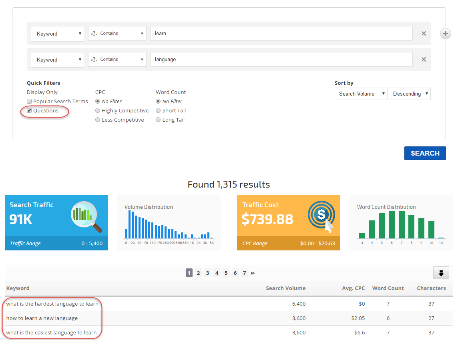Screen dimensions: 454x340
Task: Open the Descending order dropdown
Action: (x=410, y=94)
